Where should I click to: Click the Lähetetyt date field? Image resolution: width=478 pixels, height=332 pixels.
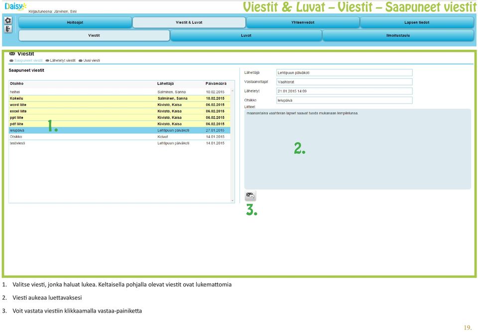coord(344,91)
